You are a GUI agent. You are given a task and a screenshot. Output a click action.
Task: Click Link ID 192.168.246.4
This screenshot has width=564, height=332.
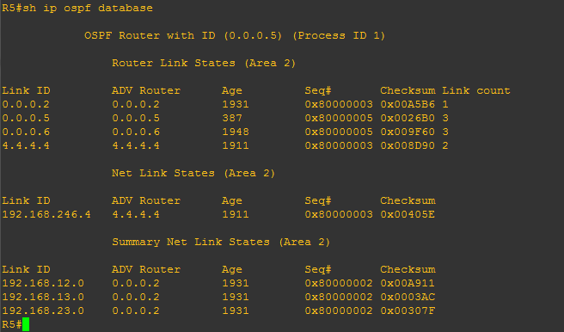(46, 214)
